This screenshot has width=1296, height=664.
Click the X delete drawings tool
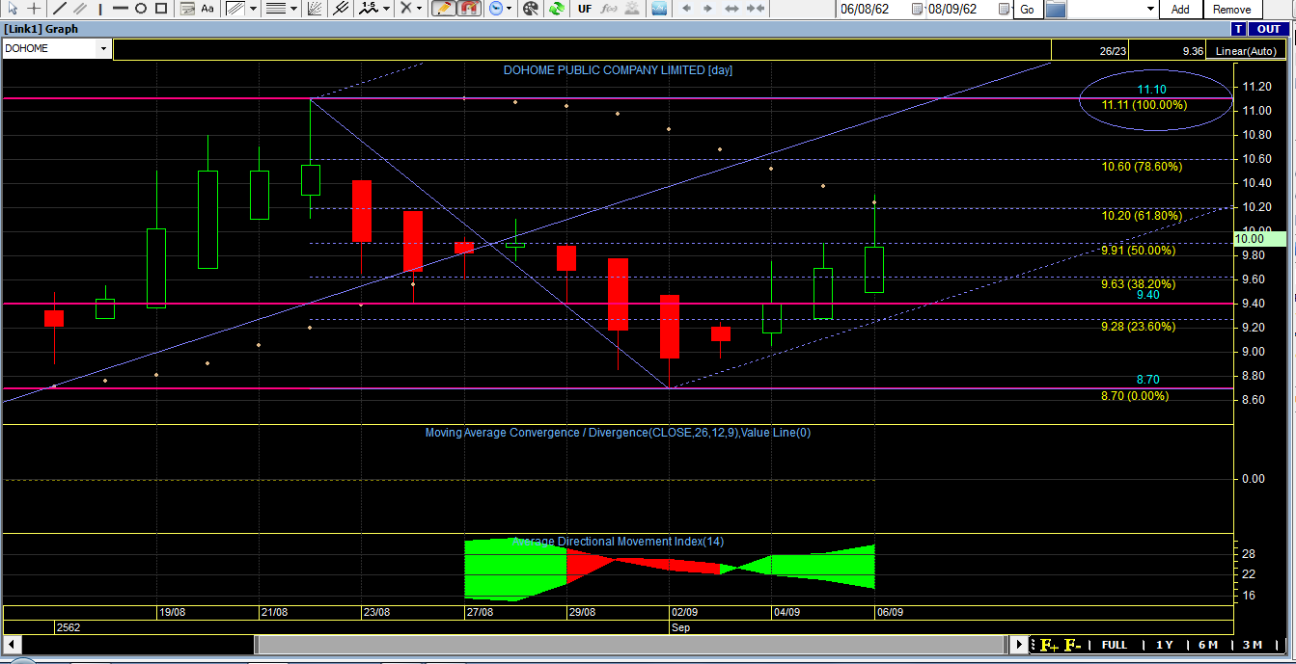pyautogui.click(x=406, y=9)
